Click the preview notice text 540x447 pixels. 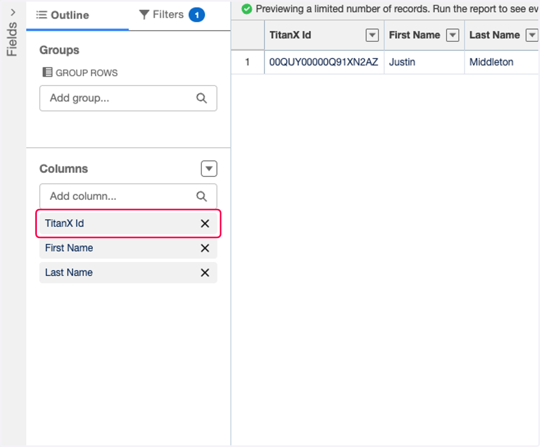pyautogui.click(x=398, y=9)
